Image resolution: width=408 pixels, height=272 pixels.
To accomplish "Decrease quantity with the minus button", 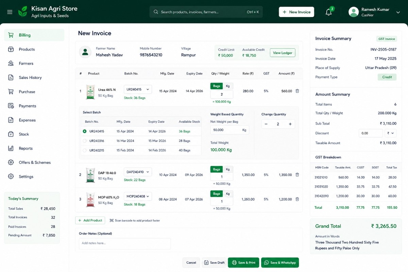I will click(266, 124).
